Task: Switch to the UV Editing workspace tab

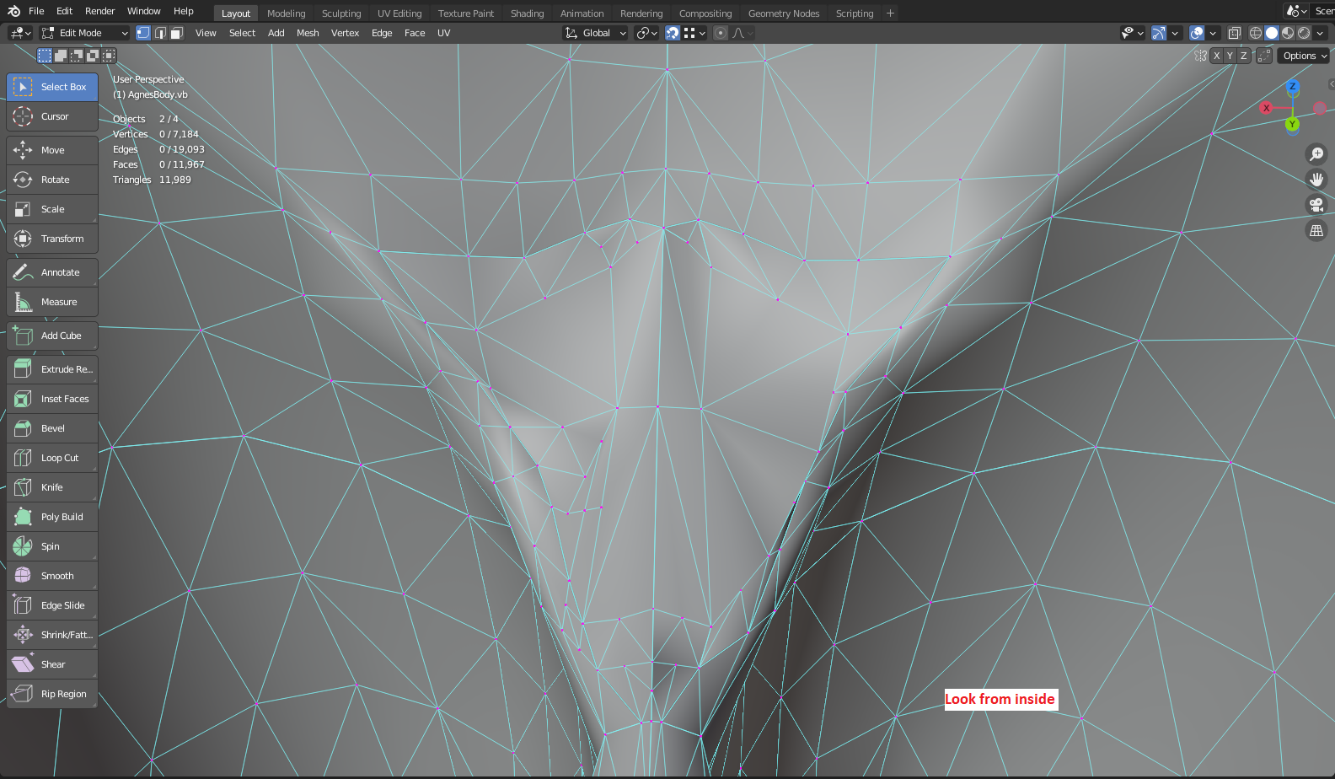Action: tap(399, 13)
